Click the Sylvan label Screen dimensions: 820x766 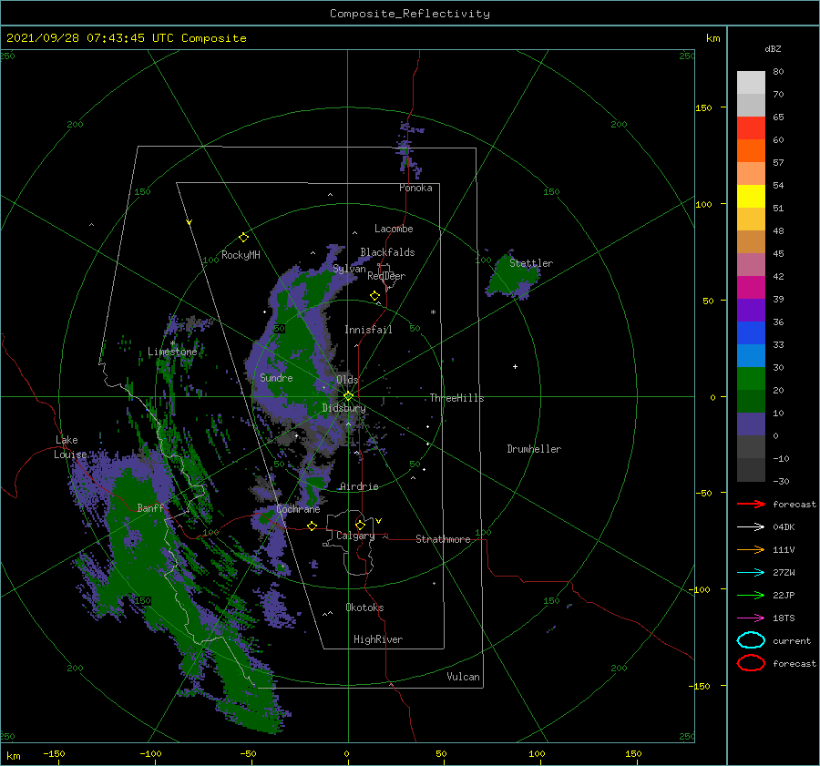tap(349, 269)
